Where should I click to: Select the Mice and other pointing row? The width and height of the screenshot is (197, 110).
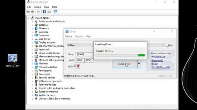pyautogui.click(x=51, y=60)
